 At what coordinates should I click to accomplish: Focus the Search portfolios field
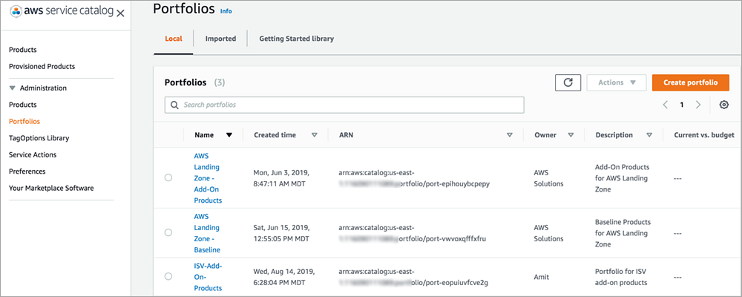344,105
